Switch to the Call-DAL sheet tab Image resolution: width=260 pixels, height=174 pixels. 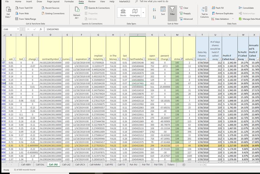[x=40, y=165]
